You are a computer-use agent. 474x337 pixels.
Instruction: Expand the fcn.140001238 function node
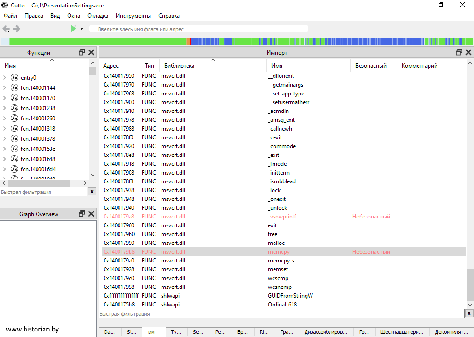(x=4, y=108)
